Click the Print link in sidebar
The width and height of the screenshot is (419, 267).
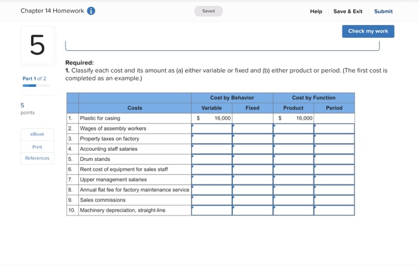point(37,147)
